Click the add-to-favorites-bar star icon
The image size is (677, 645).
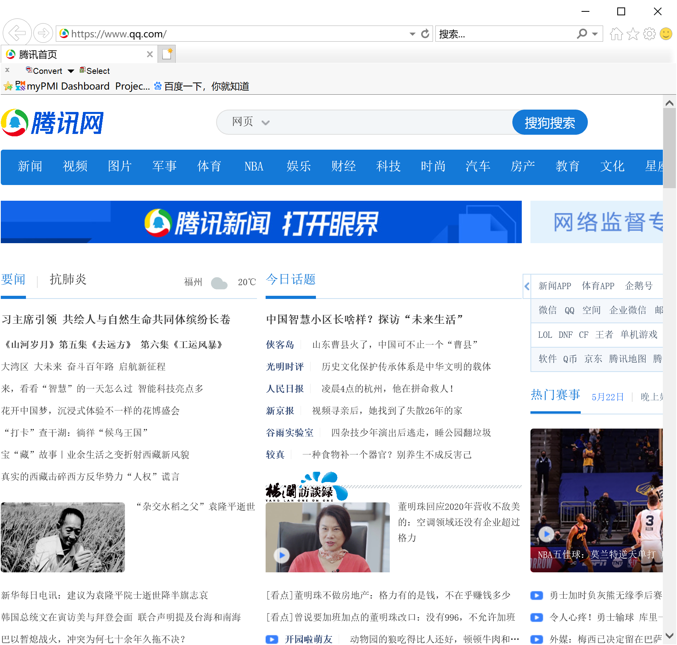pyautogui.click(x=8, y=86)
